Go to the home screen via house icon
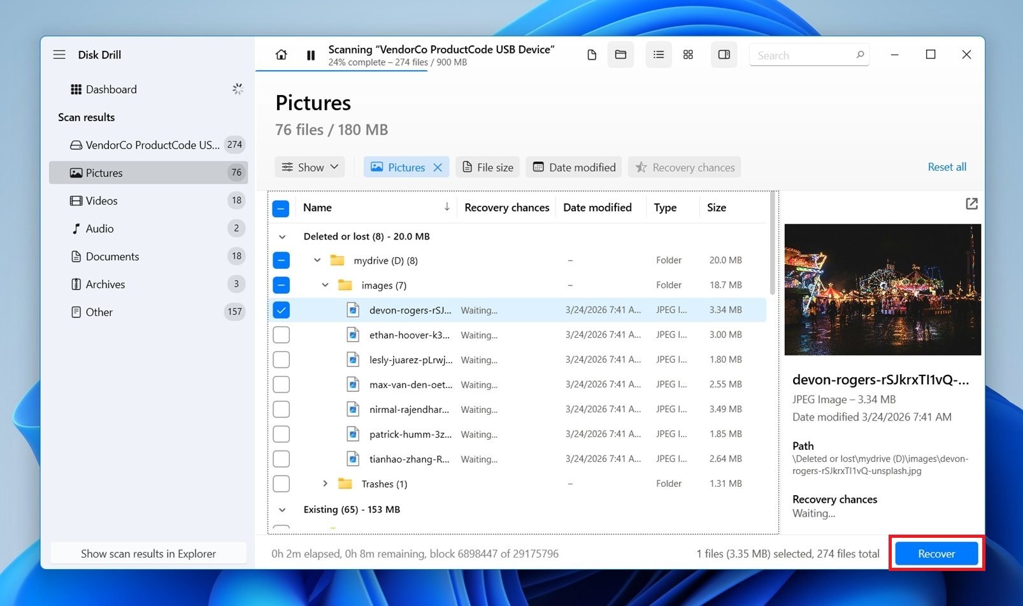 pyautogui.click(x=281, y=55)
